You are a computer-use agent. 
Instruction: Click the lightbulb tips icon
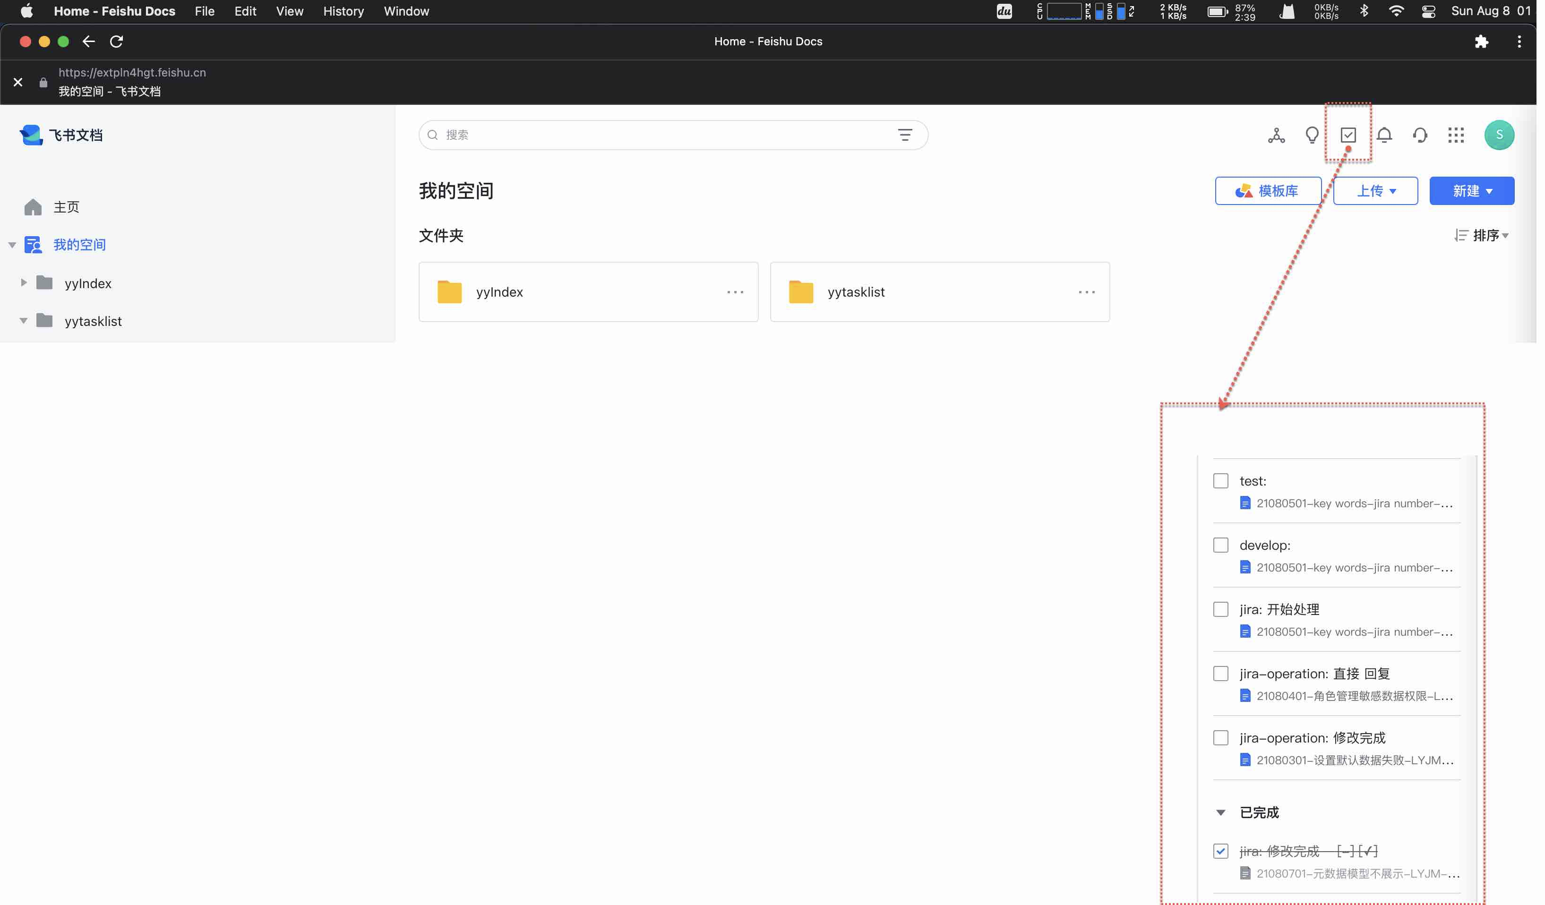tap(1312, 135)
